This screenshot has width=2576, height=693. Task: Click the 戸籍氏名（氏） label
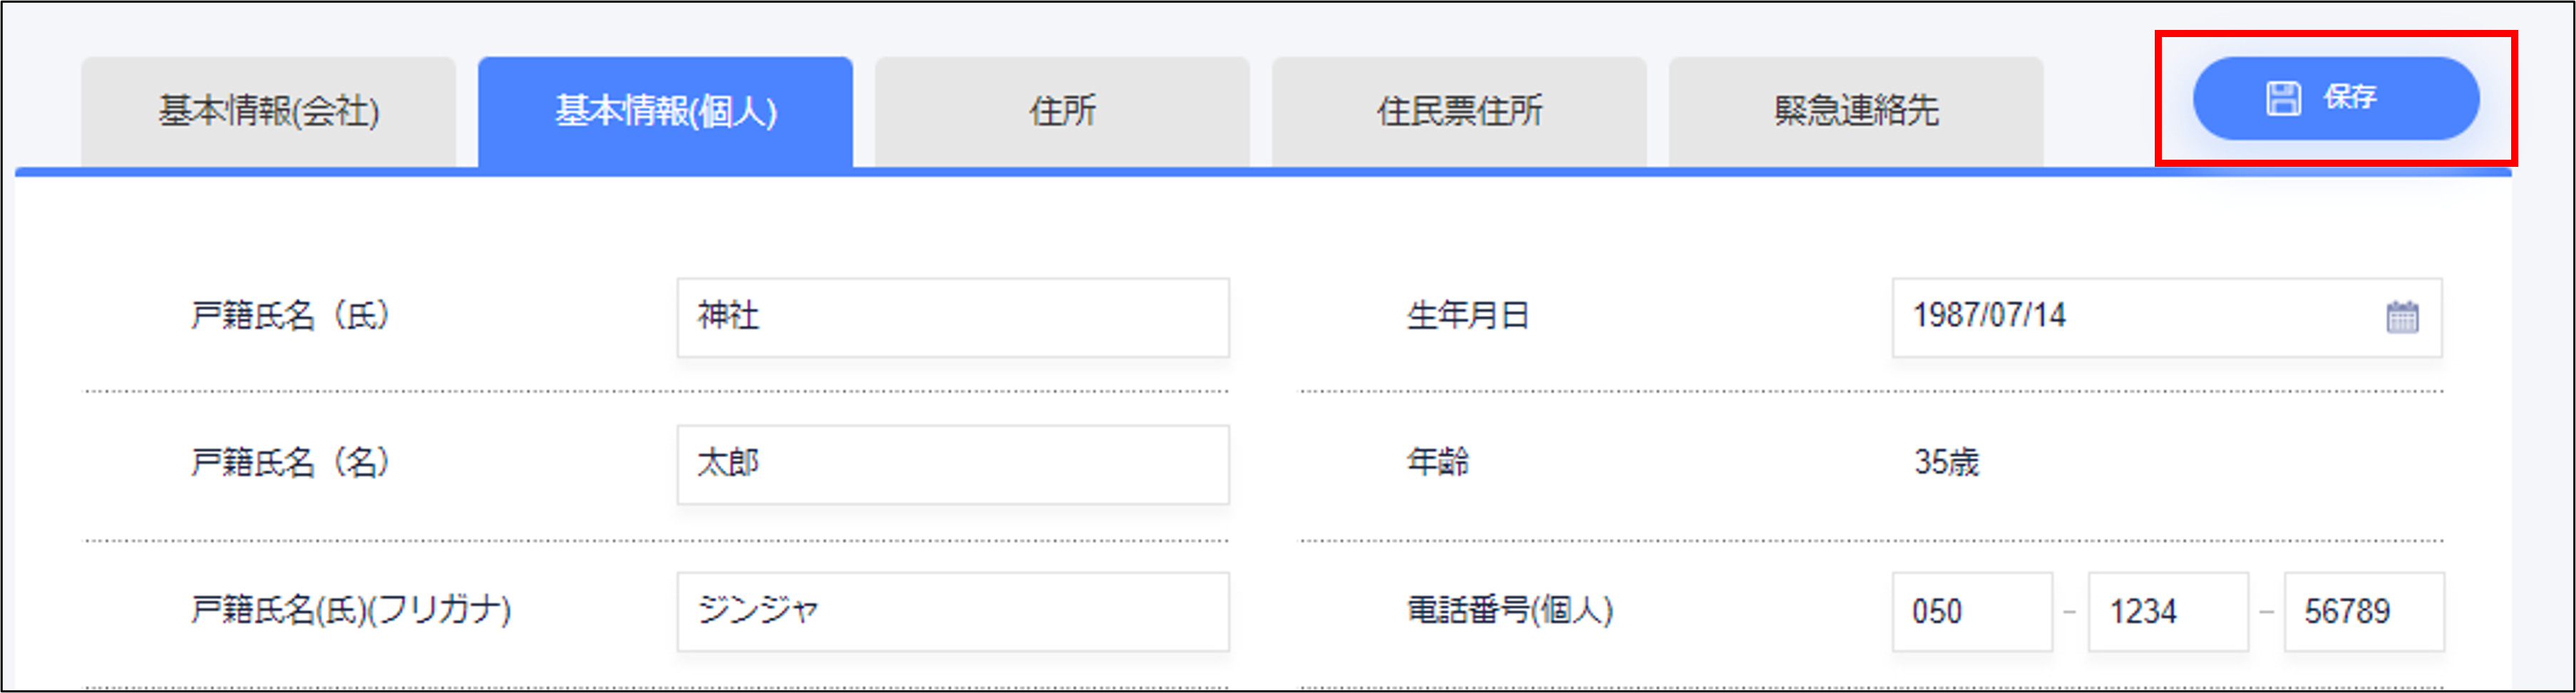tap(290, 316)
